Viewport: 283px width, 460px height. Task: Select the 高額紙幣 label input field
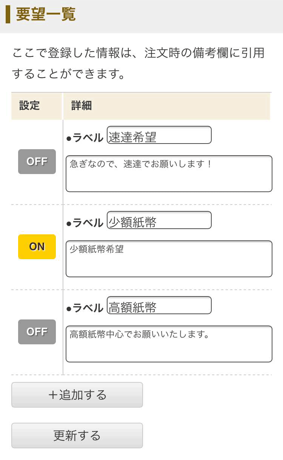159,306
